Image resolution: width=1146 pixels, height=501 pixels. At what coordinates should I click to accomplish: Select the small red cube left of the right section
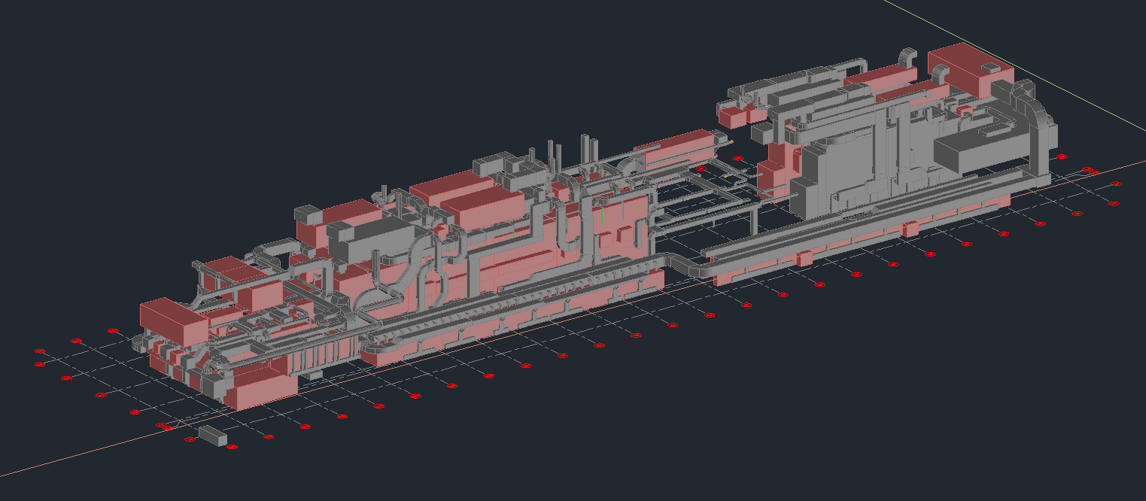731,115
